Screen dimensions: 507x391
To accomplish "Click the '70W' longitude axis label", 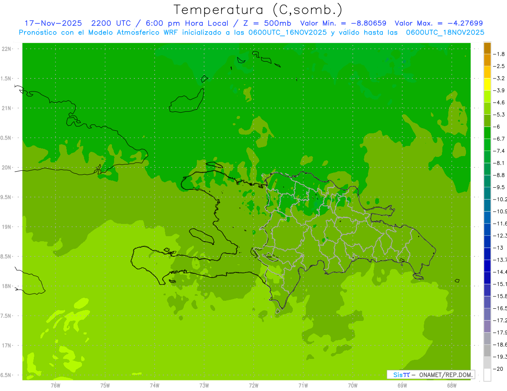I will [x=353, y=386].
